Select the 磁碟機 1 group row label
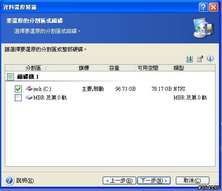222x191 pixels. (x=28, y=77)
